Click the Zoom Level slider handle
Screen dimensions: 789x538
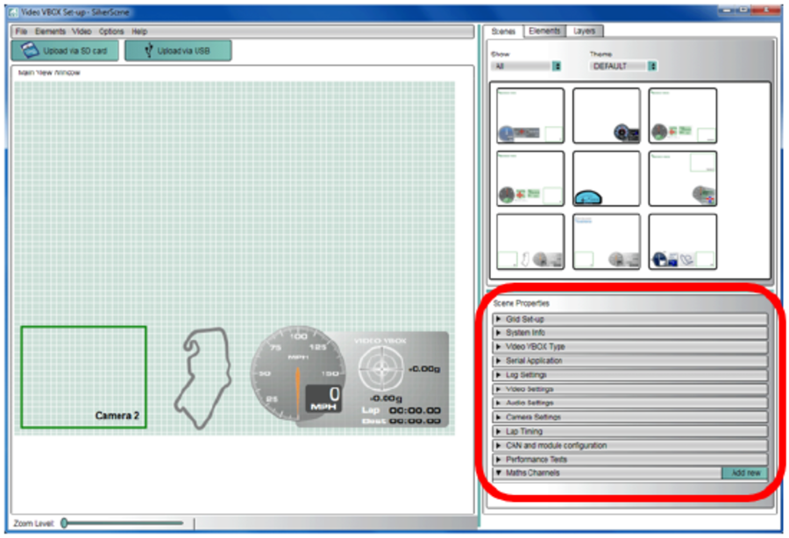point(65,523)
